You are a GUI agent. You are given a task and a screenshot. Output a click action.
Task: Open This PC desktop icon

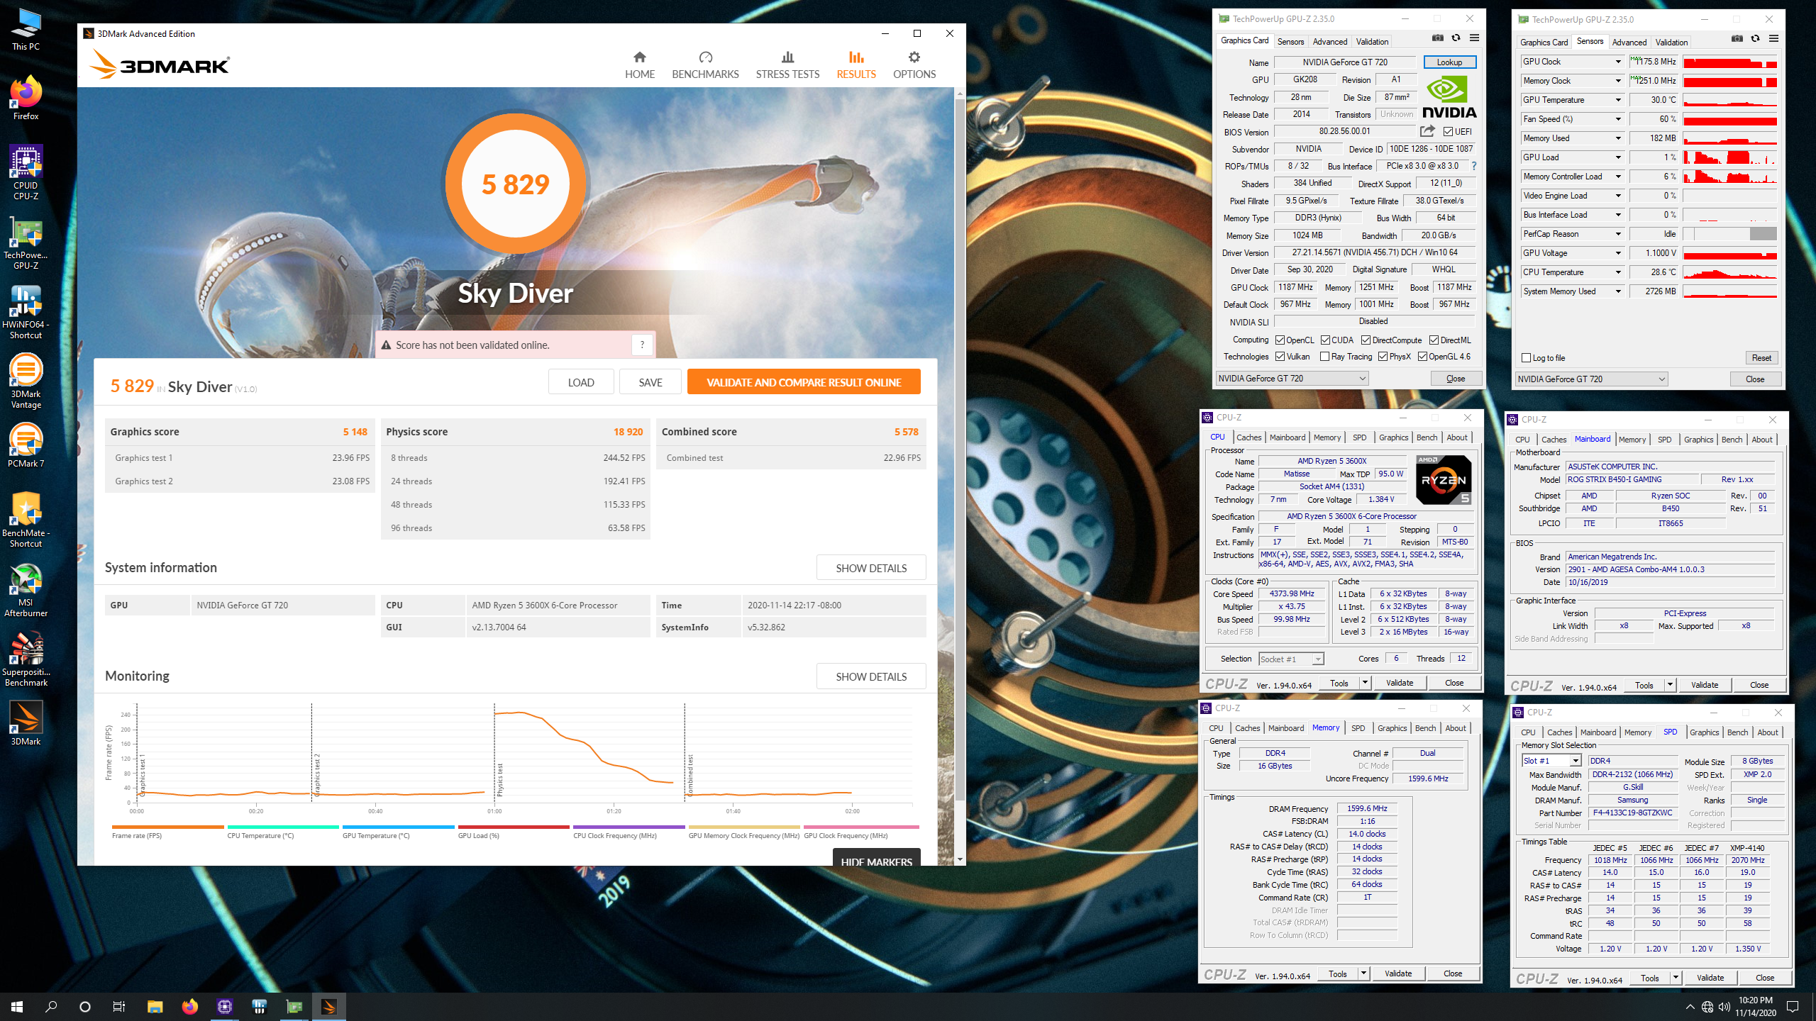(x=26, y=30)
